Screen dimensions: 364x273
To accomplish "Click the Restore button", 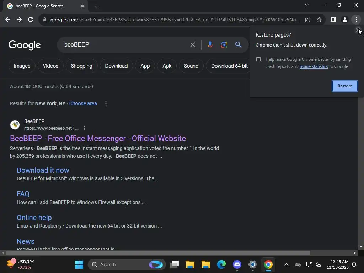I will coord(345,86).
